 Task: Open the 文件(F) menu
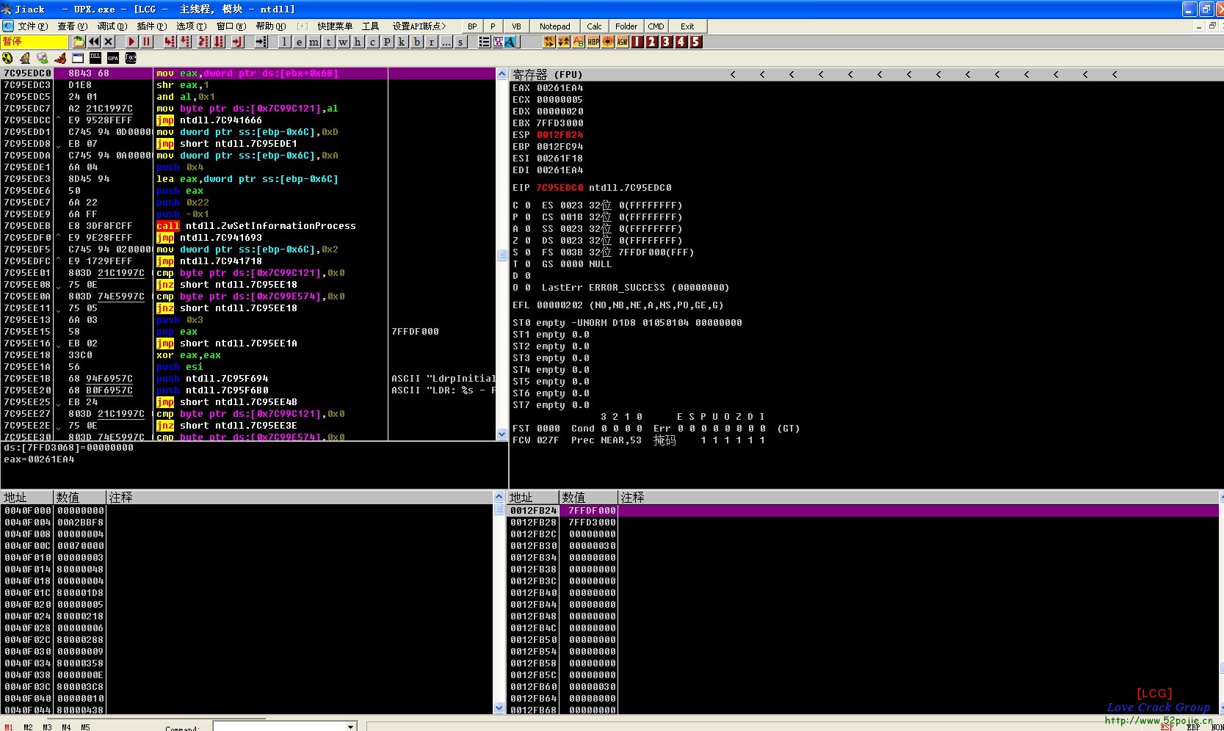[x=32, y=26]
